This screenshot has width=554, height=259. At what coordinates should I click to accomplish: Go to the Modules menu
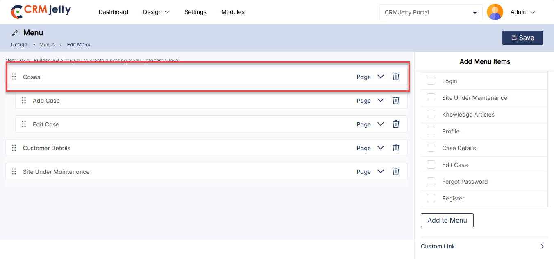(x=233, y=12)
